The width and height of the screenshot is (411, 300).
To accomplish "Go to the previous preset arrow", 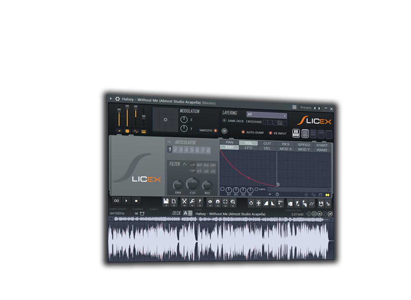I will pos(315,108).
